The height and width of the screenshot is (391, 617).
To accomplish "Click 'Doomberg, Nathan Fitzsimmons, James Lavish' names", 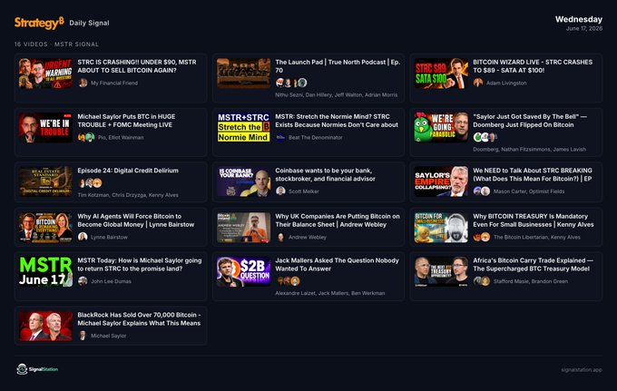I will [529, 150].
